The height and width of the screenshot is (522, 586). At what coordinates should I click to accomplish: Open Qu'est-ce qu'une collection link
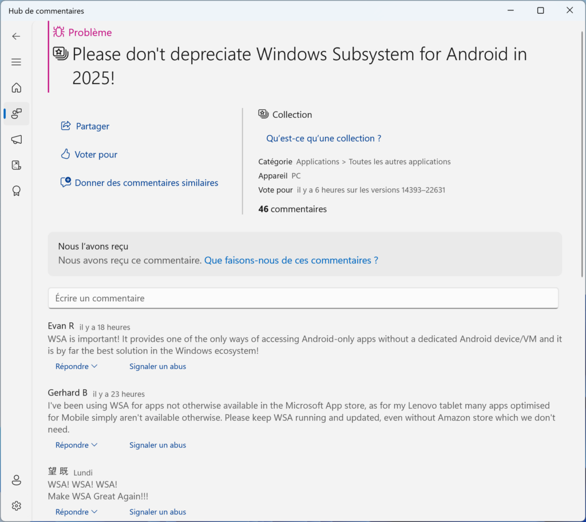coord(323,139)
